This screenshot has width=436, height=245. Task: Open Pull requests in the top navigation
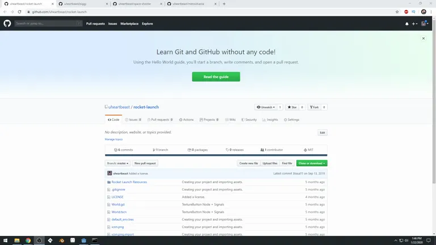tap(95, 24)
